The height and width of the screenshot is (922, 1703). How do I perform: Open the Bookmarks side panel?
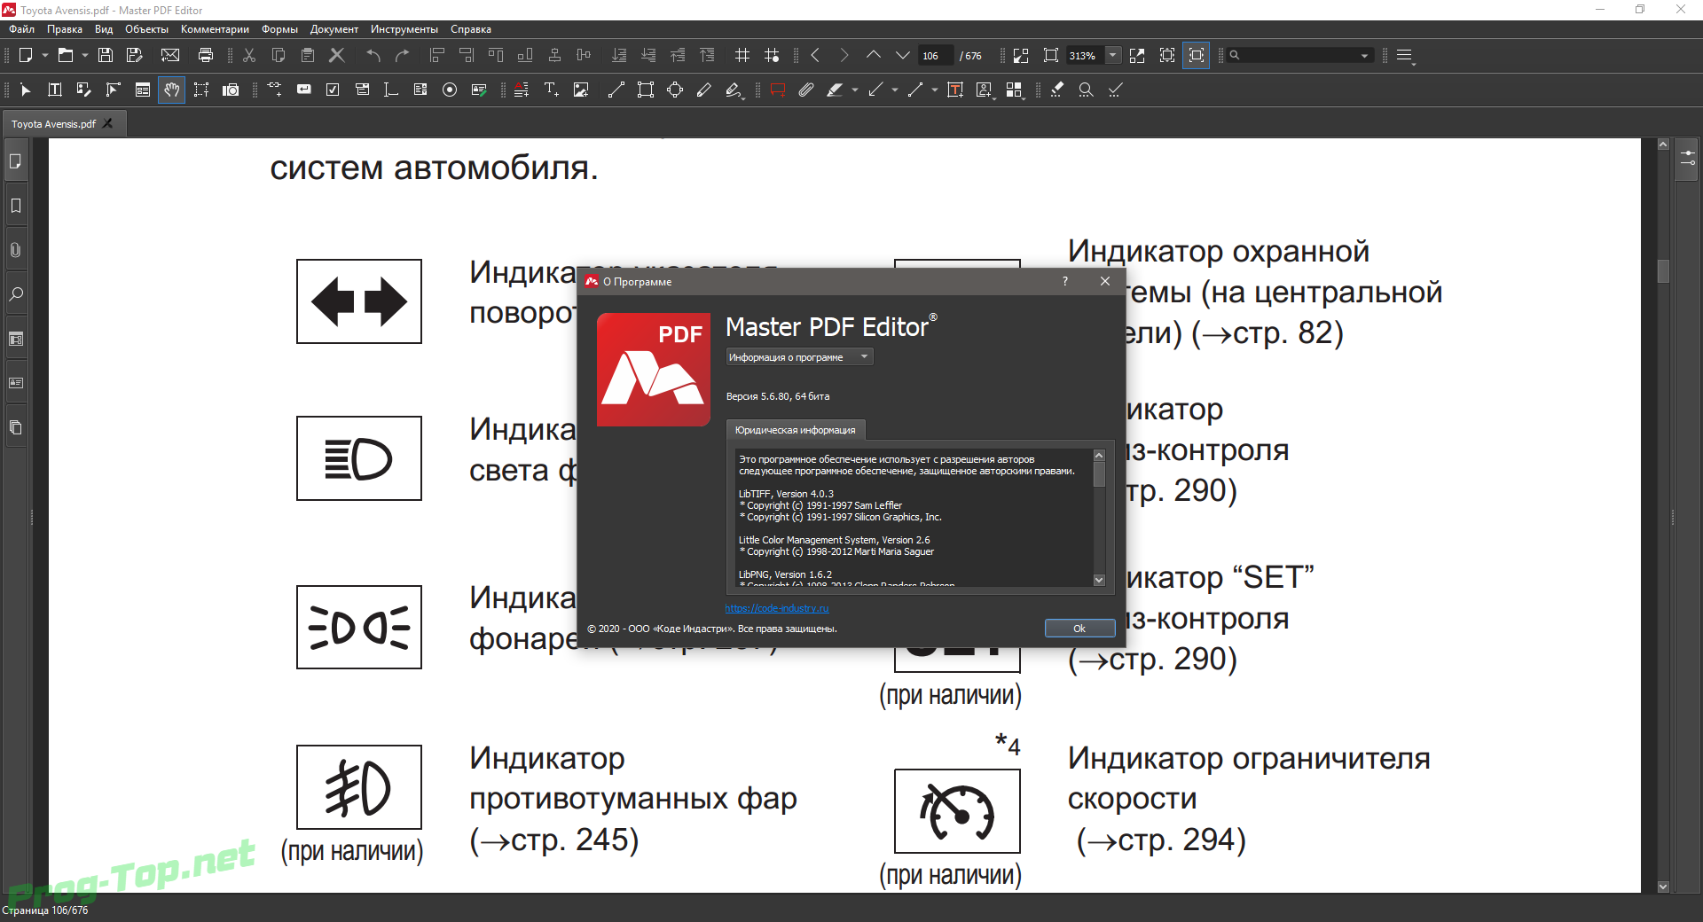15,206
